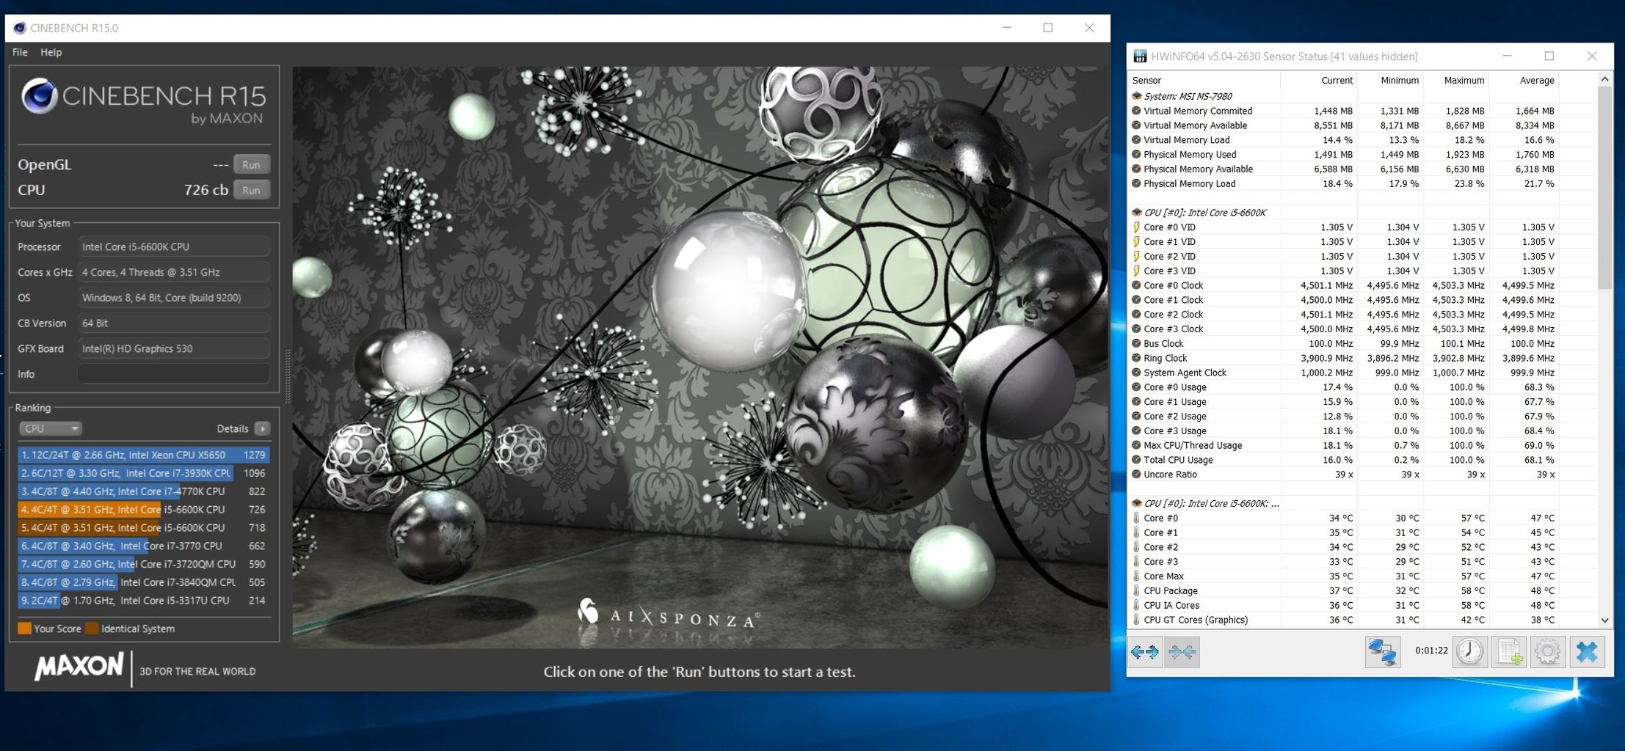Click HWiNFO scrollbar up arrow
Screen dimensions: 1625x751
pos(1604,79)
